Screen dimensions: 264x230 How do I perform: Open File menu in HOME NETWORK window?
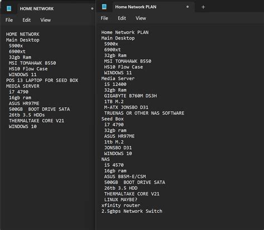click(x=9, y=20)
